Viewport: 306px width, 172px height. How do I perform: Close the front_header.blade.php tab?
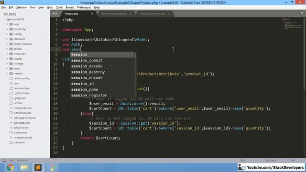131,14
